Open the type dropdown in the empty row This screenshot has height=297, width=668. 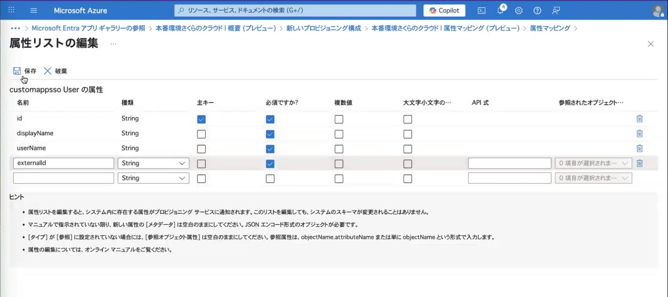(153, 178)
